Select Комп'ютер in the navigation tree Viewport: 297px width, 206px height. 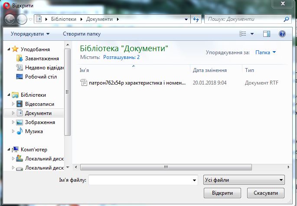tap(34, 150)
